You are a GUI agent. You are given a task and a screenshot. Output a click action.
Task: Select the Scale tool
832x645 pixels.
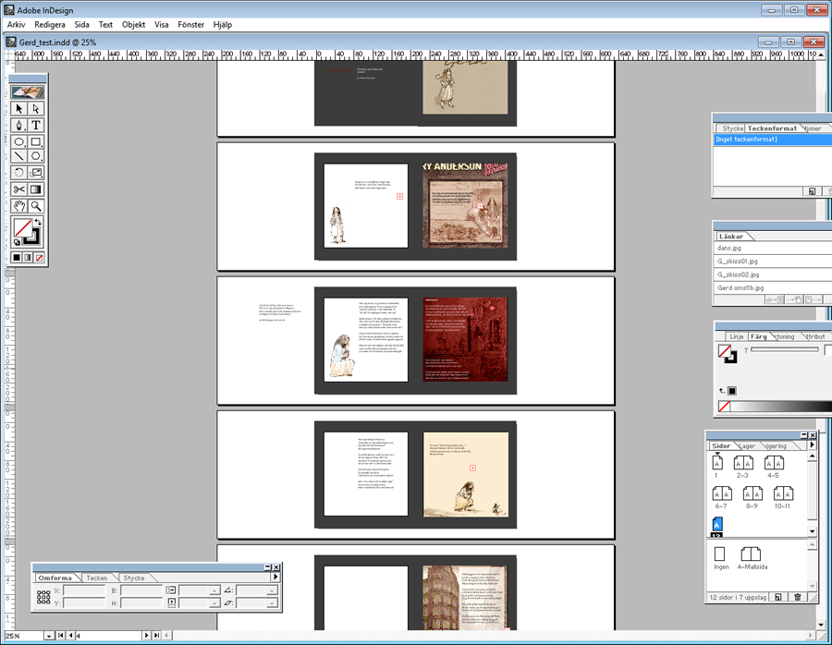35,173
